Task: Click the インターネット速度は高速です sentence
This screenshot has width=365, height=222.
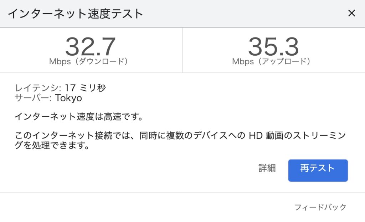Action: [x=79, y=116]
